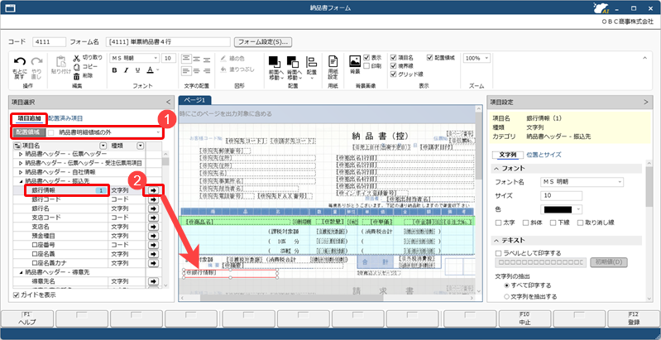Select the 文字列 tab in item settings
This screenshot has height=340, width=661.
tap(508, 155)
